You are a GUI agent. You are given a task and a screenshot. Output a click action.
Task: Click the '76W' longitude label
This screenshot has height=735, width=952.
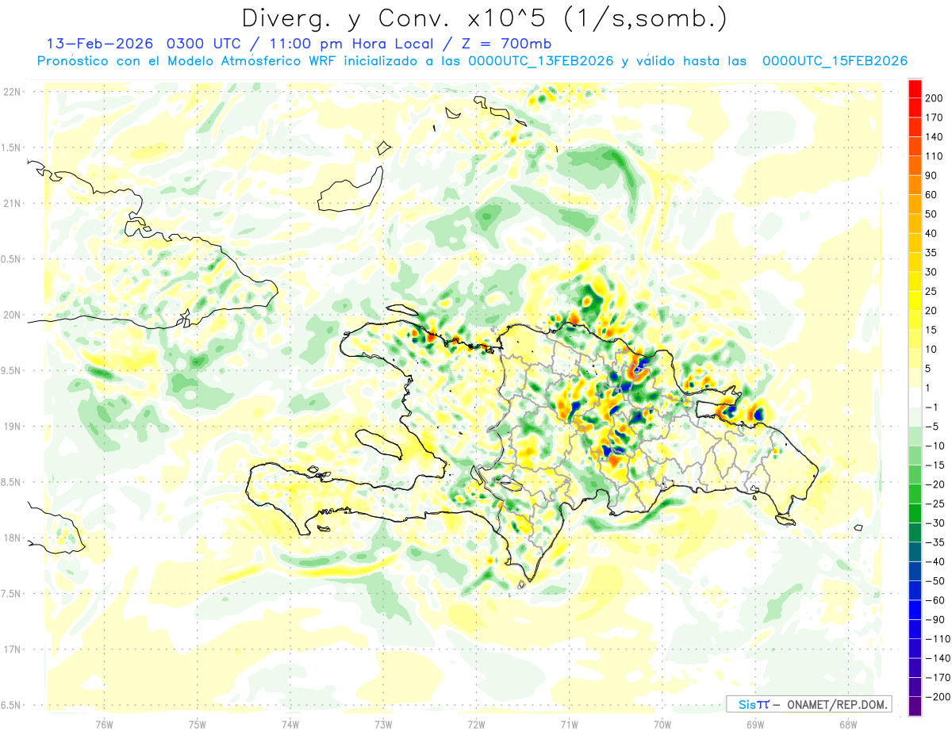pos(104,724)
